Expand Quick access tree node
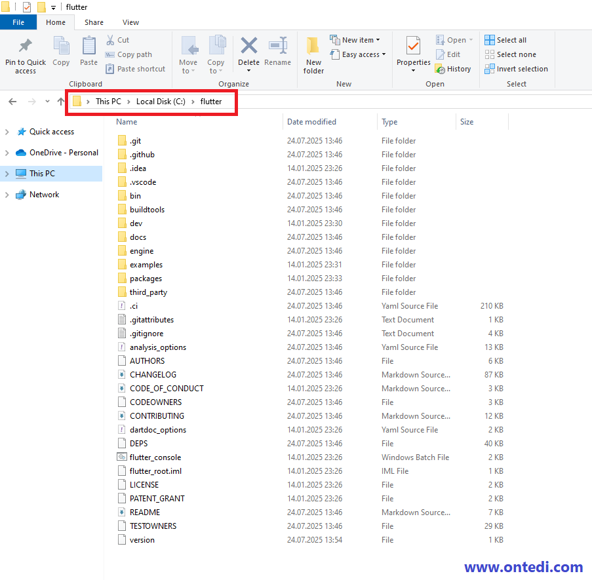The image size is (592, 580). (7, 132)
